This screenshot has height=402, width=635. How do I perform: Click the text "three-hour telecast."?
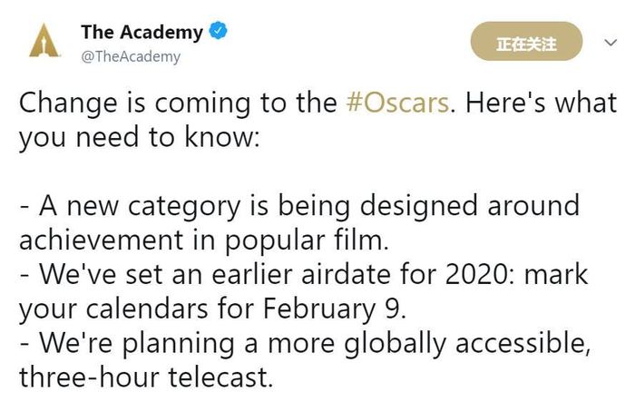point(146,377)
